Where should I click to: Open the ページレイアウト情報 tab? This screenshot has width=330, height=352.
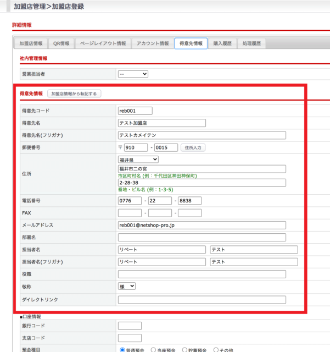tap(103, 43)
